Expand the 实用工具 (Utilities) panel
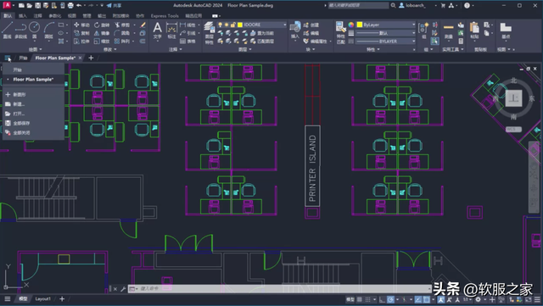The image size is (543, 306). 452,49
